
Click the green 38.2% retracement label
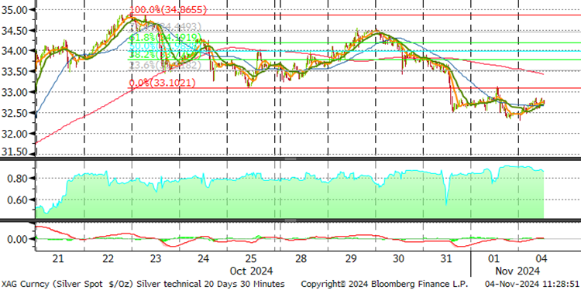pos(165,56)
